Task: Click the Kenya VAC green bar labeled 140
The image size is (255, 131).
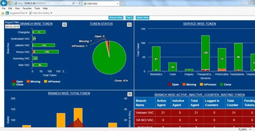Action: [46, 52]
